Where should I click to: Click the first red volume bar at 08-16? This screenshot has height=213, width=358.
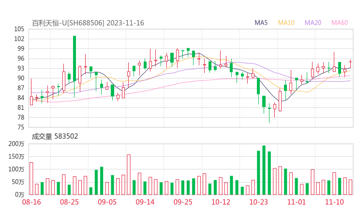pos(31,179)
